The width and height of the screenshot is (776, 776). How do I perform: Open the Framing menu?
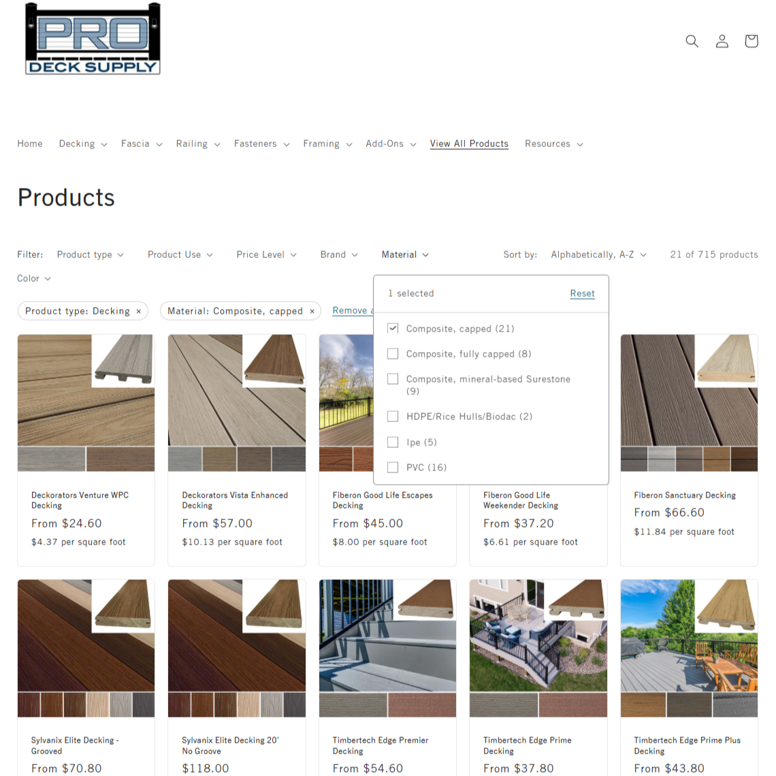pyautogui.click(x=327, y=144)
